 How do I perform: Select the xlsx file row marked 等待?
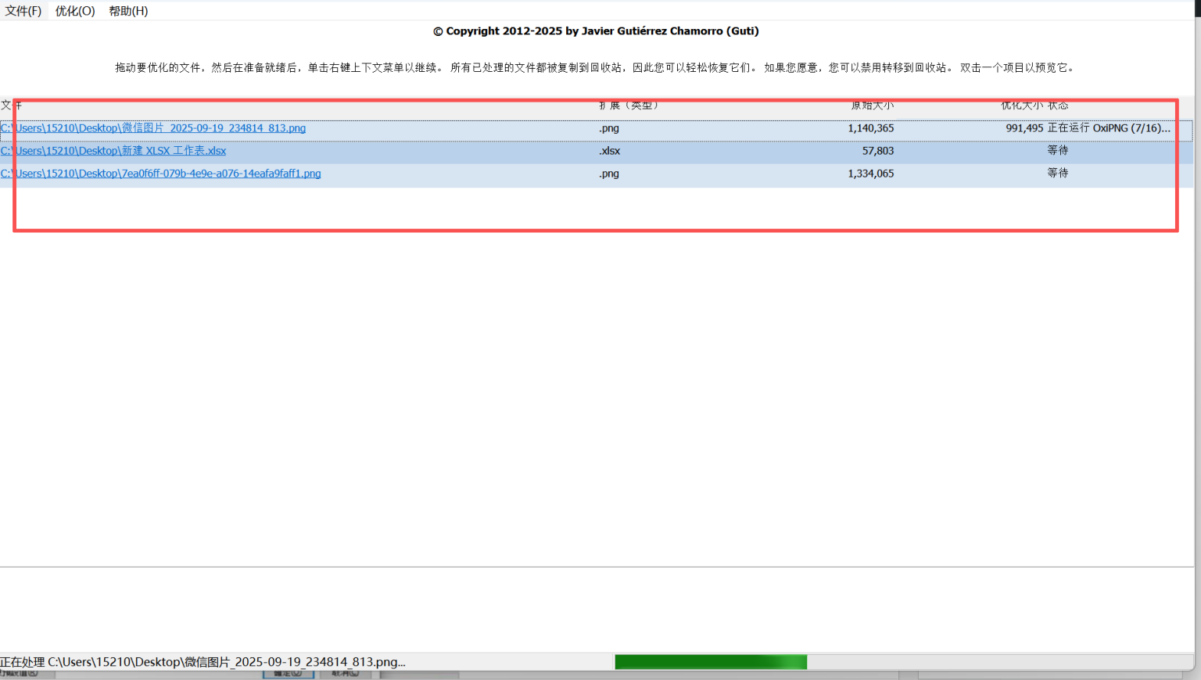(469, 150)
